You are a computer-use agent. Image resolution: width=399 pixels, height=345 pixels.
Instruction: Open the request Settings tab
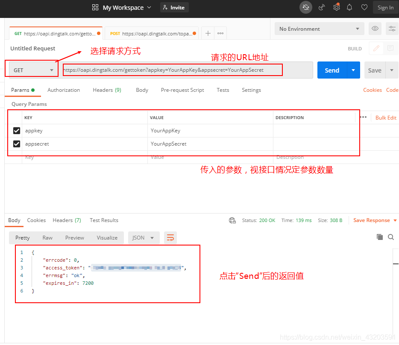pyautogui.click(x=251, y=90)
